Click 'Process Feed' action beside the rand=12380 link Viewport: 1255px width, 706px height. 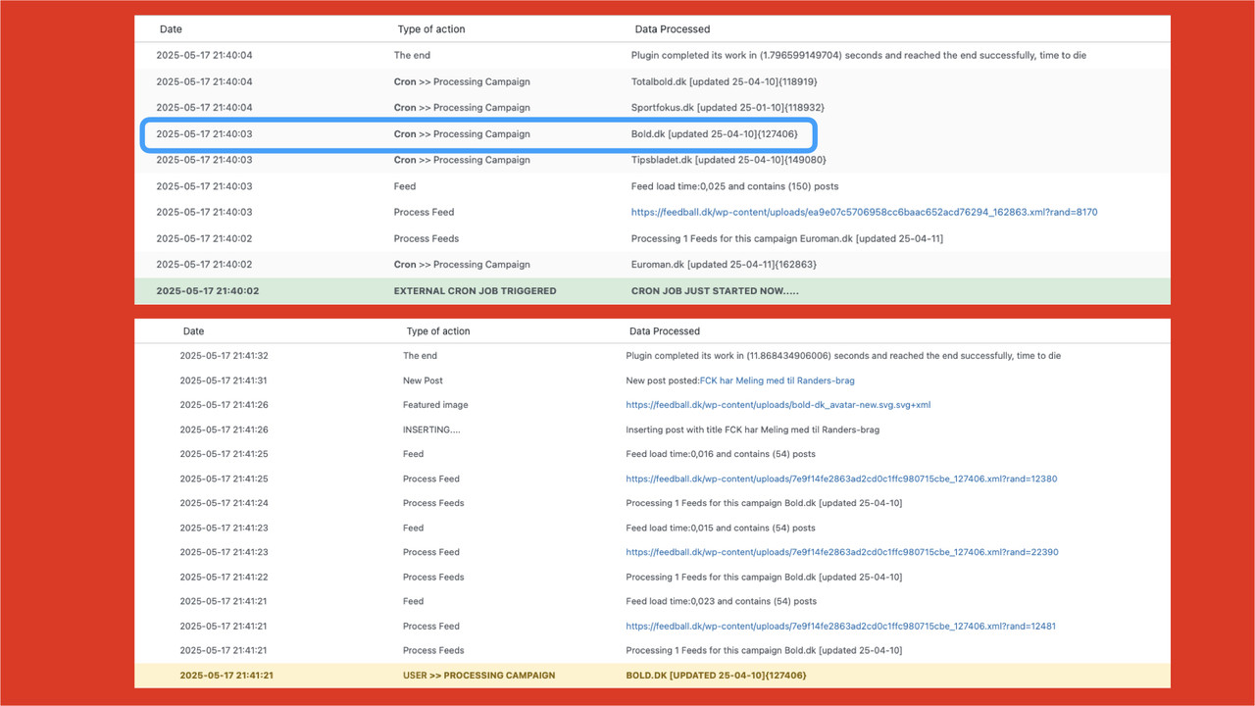point(431,479)
